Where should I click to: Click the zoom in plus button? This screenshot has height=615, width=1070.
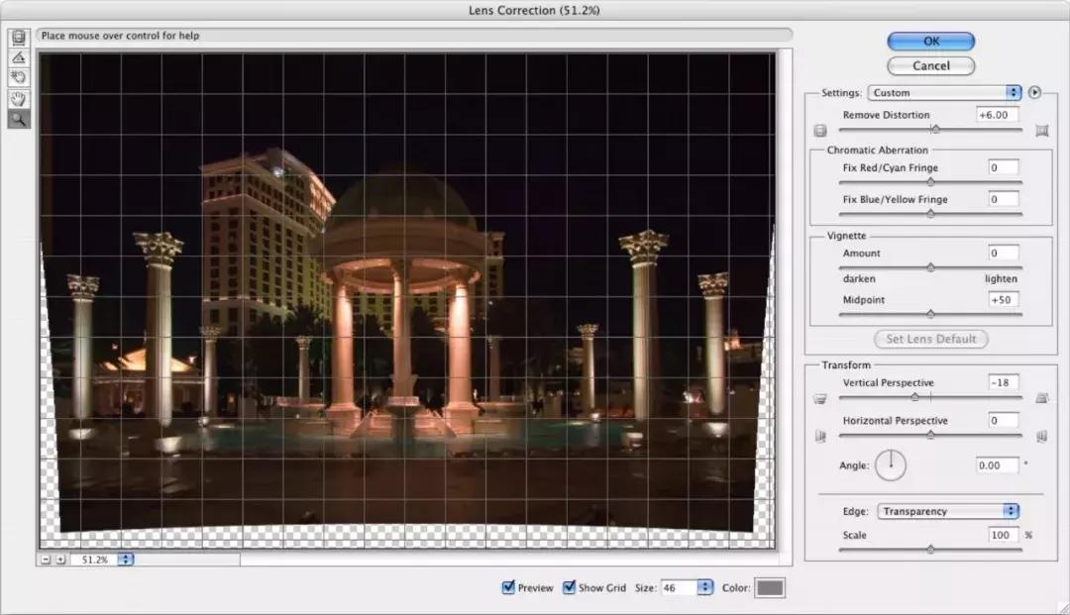(x=59, y=560)
